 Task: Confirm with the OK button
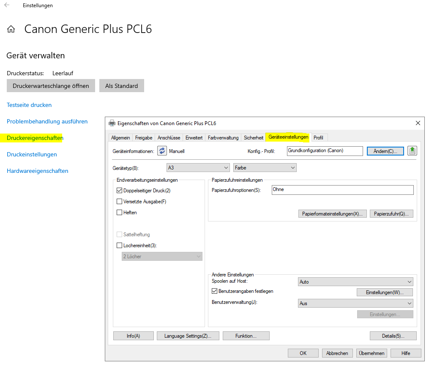click(303, 353)
